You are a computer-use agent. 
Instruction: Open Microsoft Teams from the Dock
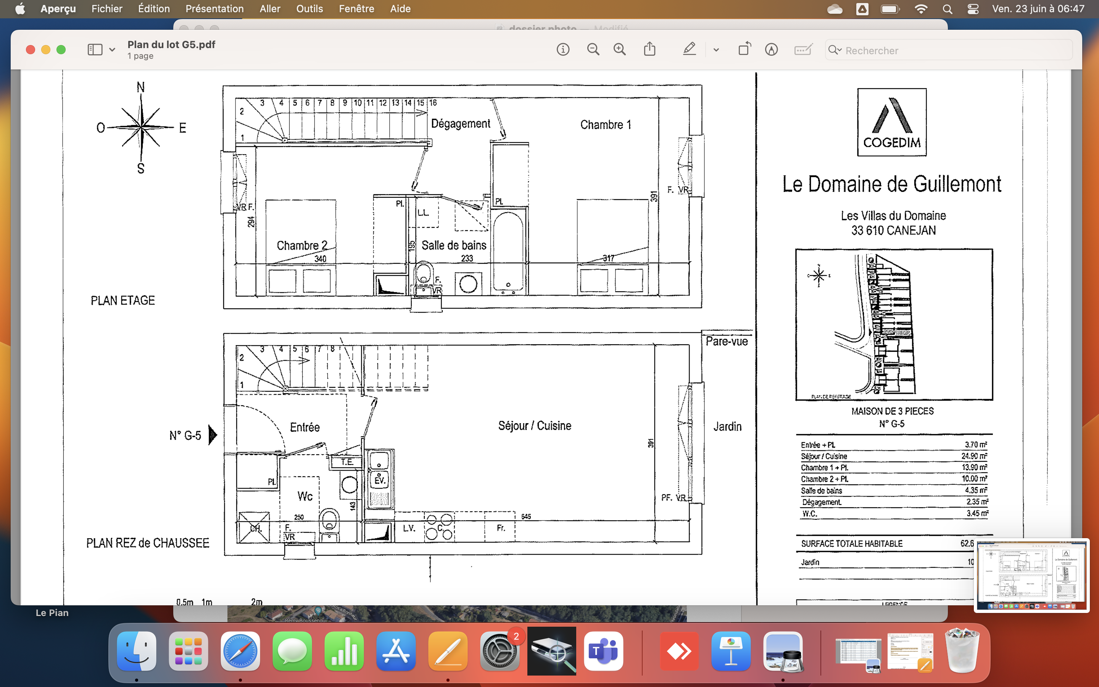point(604,651)
